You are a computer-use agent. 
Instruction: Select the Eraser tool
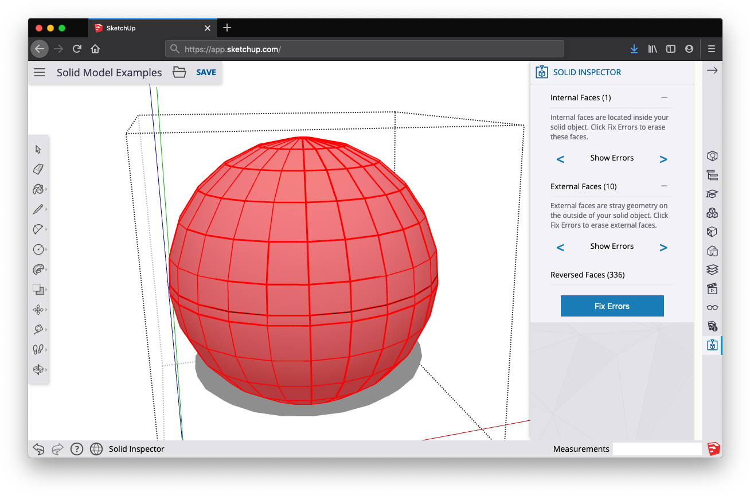38,169
